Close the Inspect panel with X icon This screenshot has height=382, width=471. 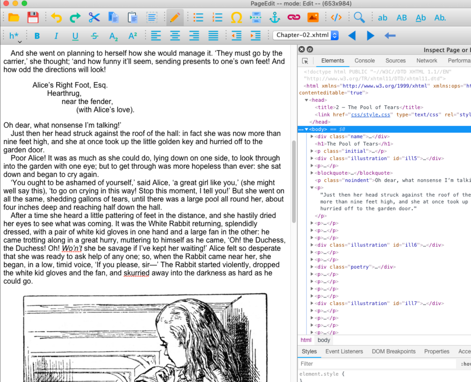[301, 50]
